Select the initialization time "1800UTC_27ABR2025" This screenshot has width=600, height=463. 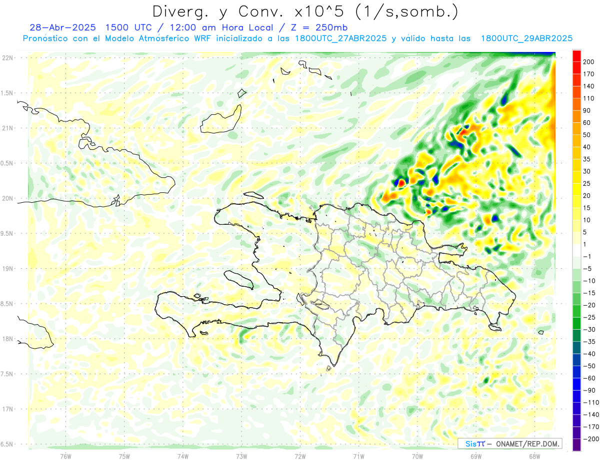tap(340, 38)
